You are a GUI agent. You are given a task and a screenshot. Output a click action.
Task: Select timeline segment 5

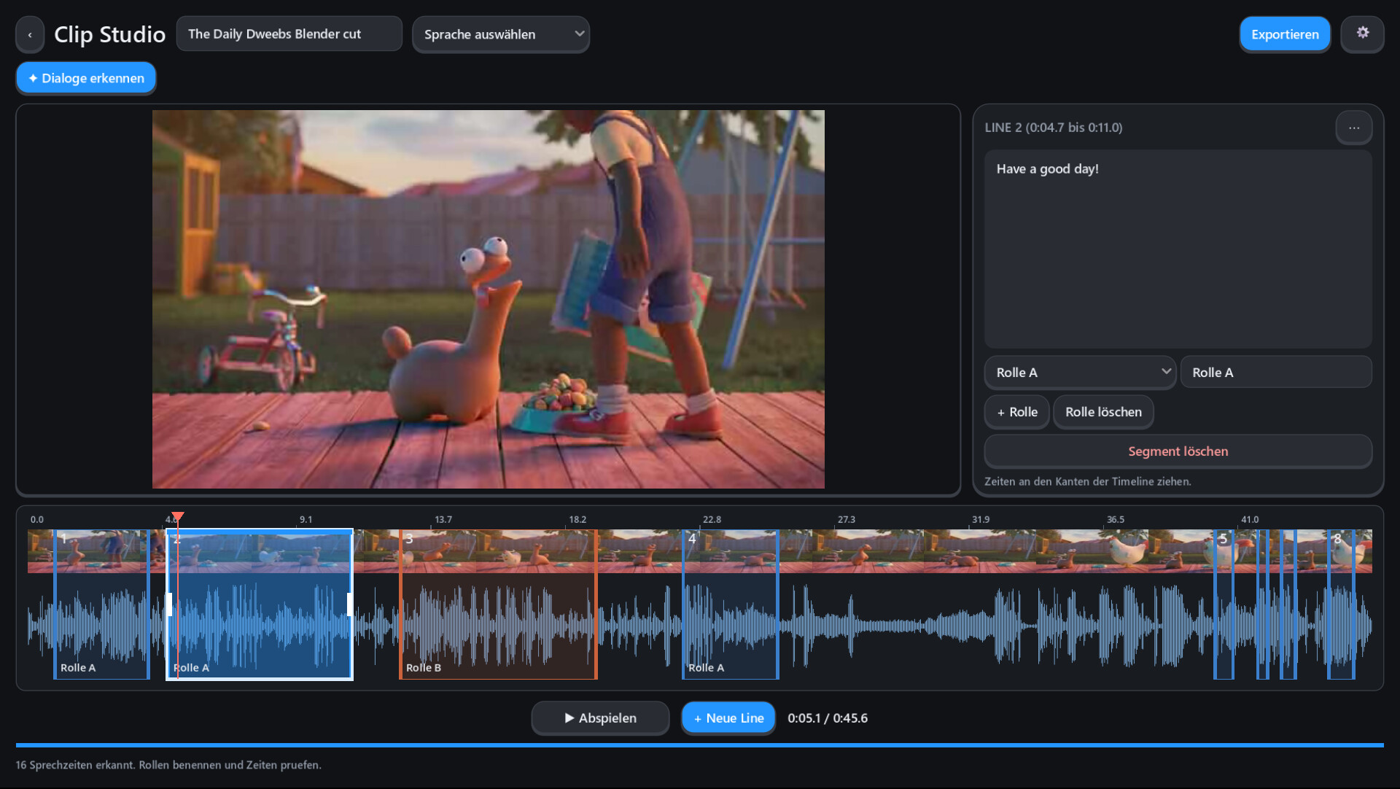(x=1224, y=605)
